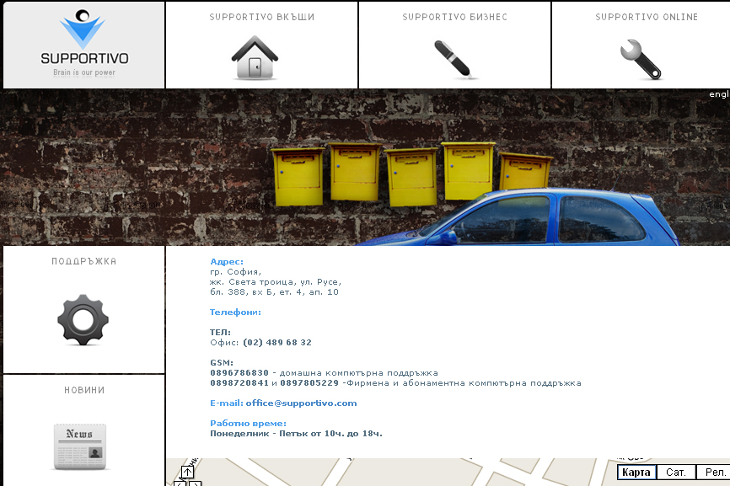
Task: Pan the map right with arrow
Action: point(196,483)
